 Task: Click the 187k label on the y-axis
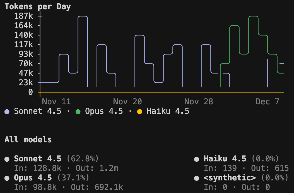point(23,16)
